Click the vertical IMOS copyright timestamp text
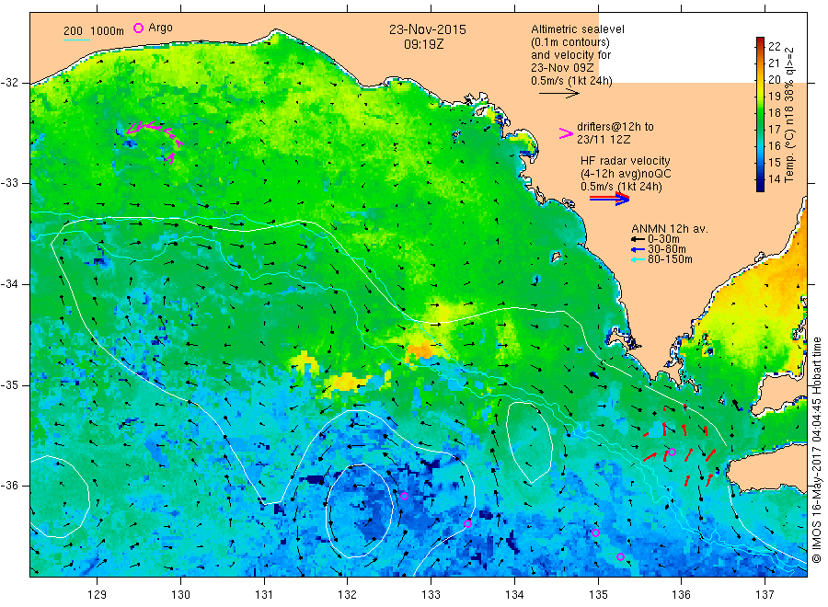This screenshot has width=828, height=607. click(x=816, y=451)
